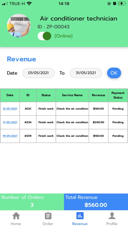Image resolution: width=128 pixels, height=227 pixels.
Task: Click the Payment Status column header
Action: click(x=118, y=95)
